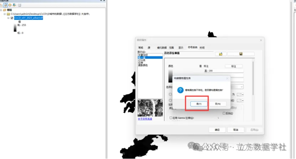
Task: Collapse the C:\Users\admin\Desktop folder node
Action: pyautogui.click(x=5, y=14)
